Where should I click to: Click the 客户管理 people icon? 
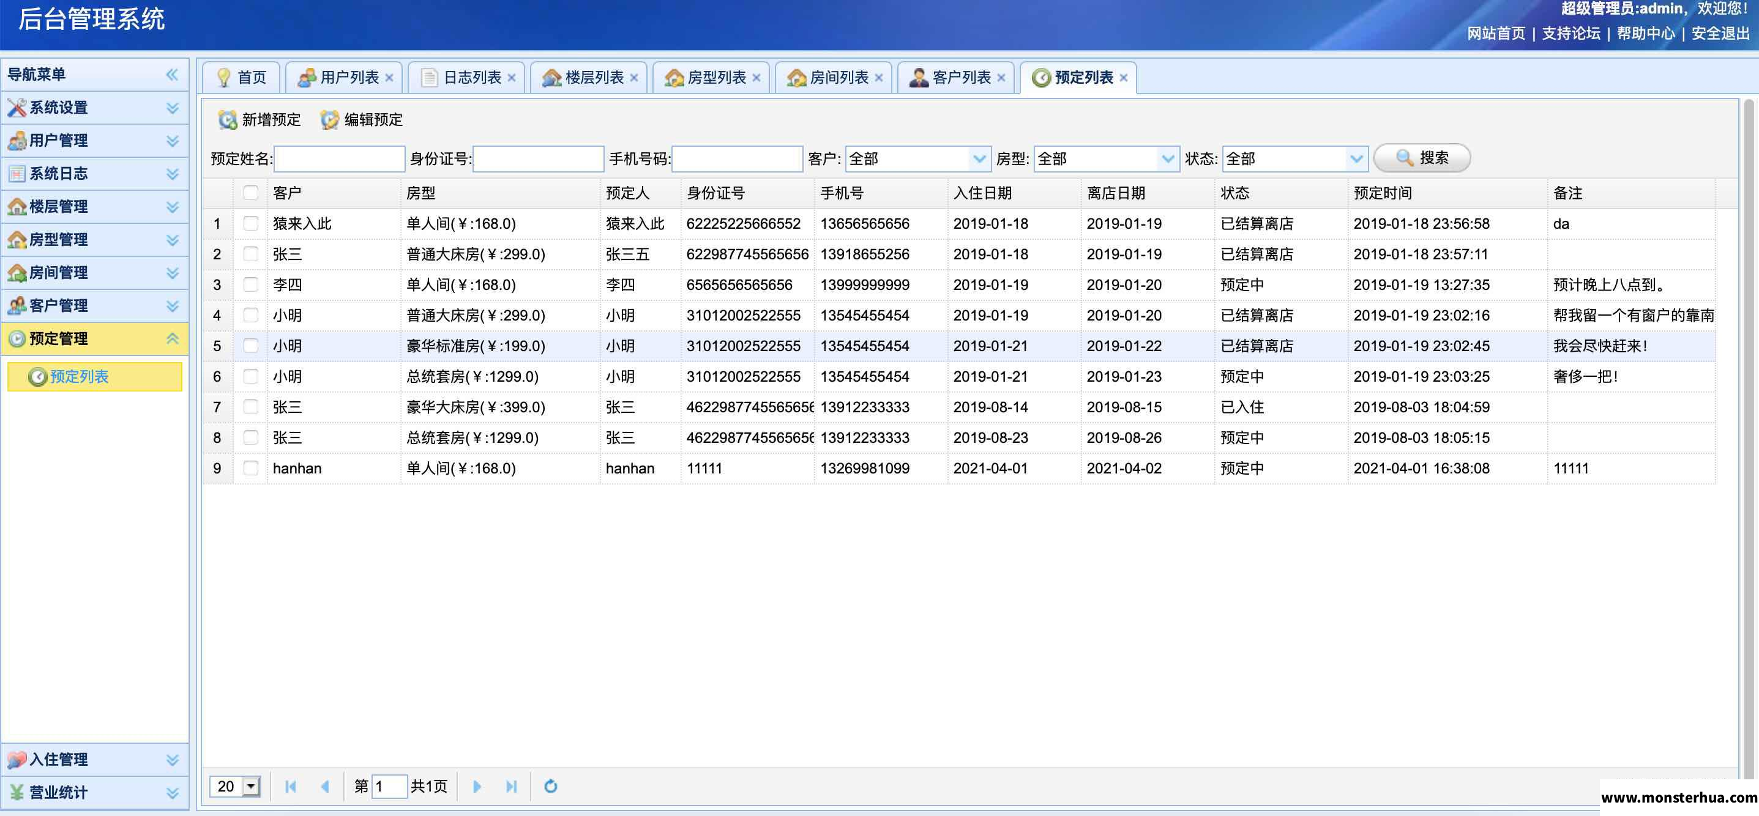[x=17, y=306]
